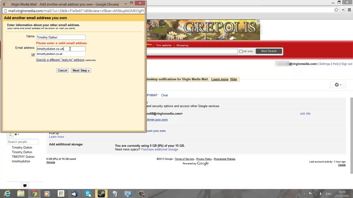Click the popup window's Chrome icon
This screenshot has height=198, width=353.
point(5,4)
